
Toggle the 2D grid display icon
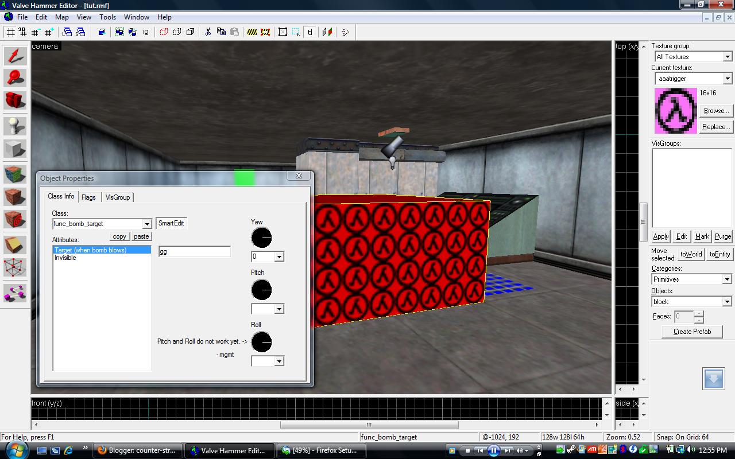pos(10,32)
